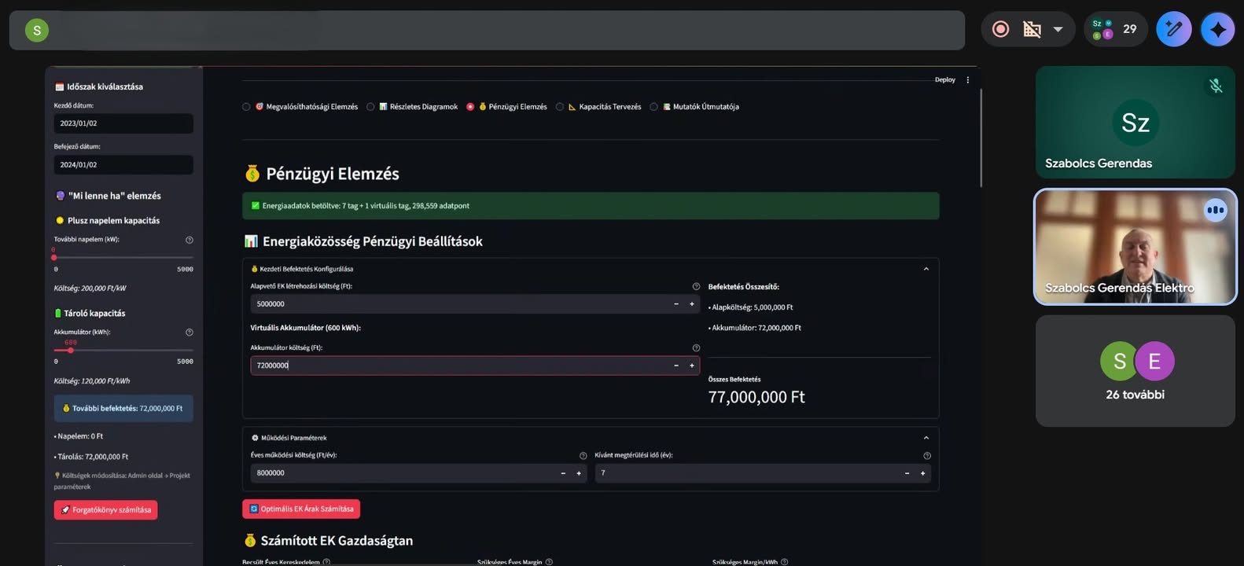Select Részletes Diagramok radio option

pos(370,107)
